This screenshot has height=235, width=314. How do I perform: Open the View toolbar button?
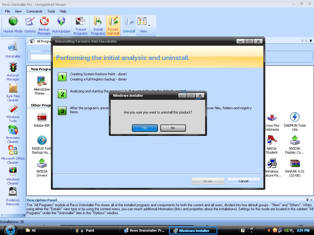coord(142,25)
